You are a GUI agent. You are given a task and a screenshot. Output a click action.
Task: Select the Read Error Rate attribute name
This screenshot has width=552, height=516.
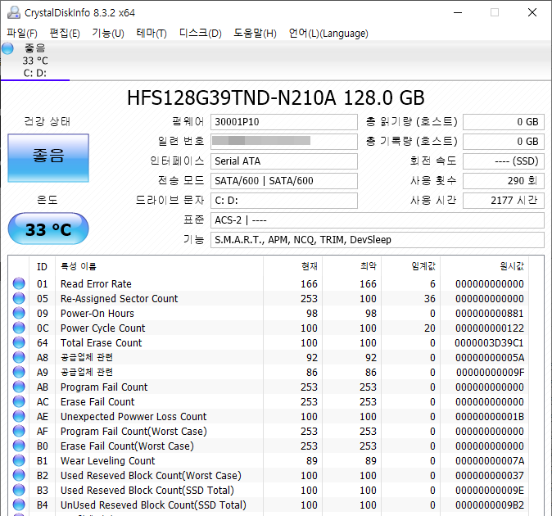pyautogui.click(x=96, y=283)
